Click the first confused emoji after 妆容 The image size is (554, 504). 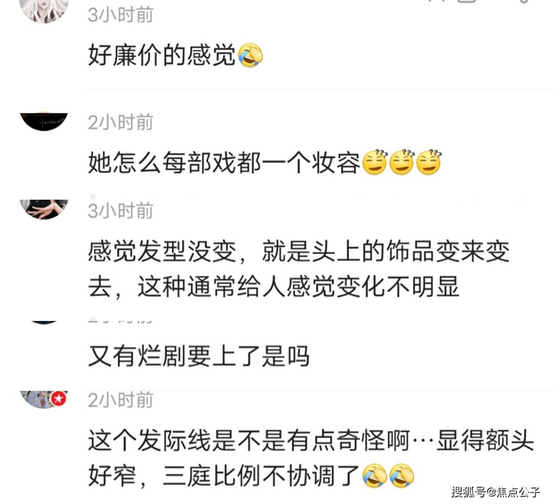375,162
